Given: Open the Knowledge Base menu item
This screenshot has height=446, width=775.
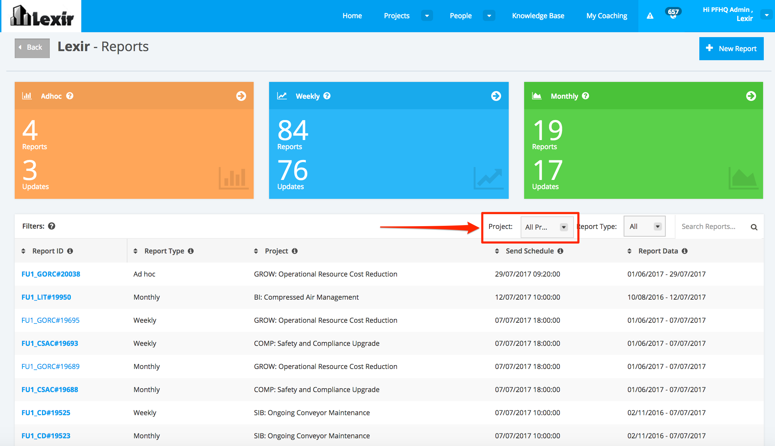Looking at the screenshot, I should click(x=538, y=16).
